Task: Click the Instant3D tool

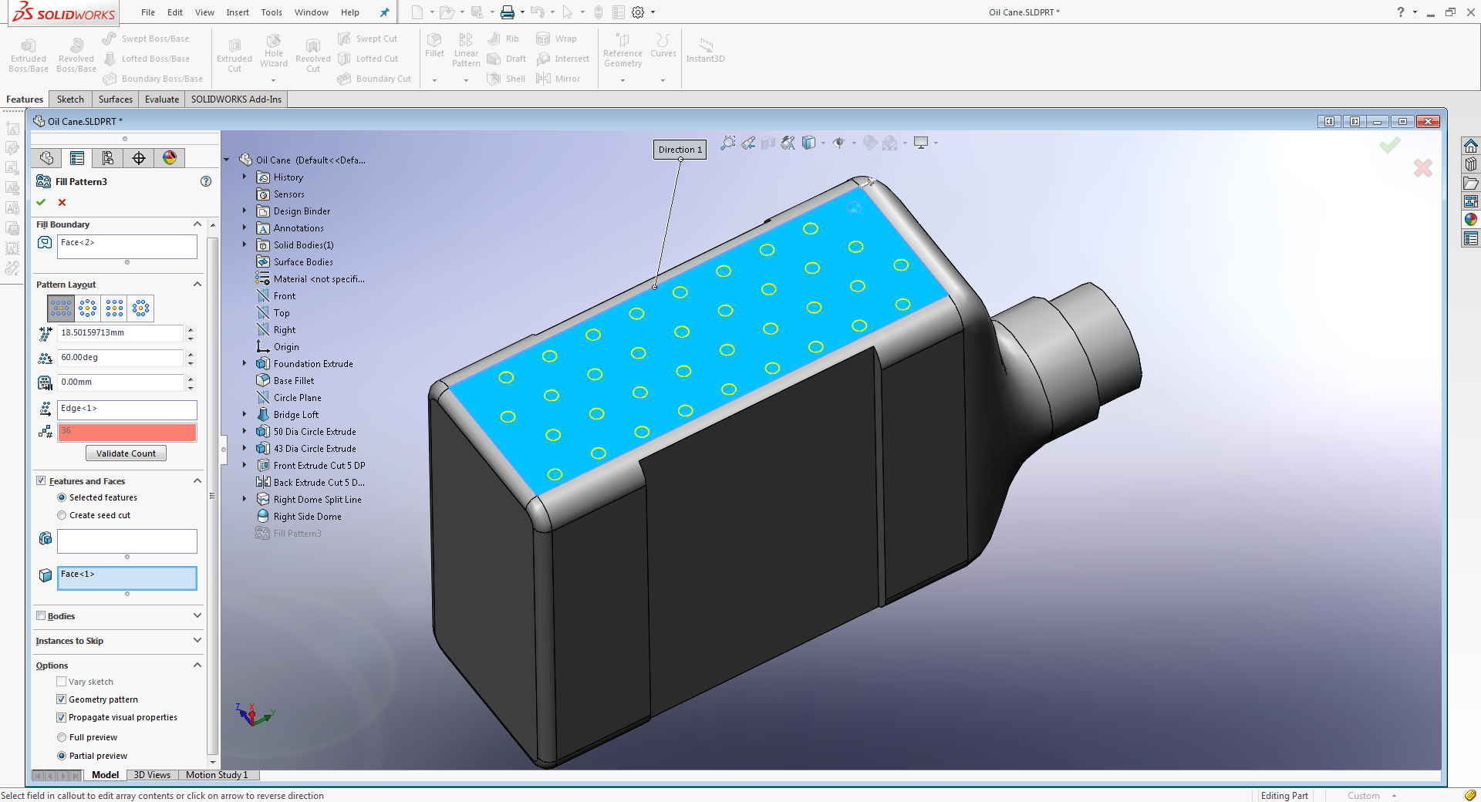Action: click(705, 50)
